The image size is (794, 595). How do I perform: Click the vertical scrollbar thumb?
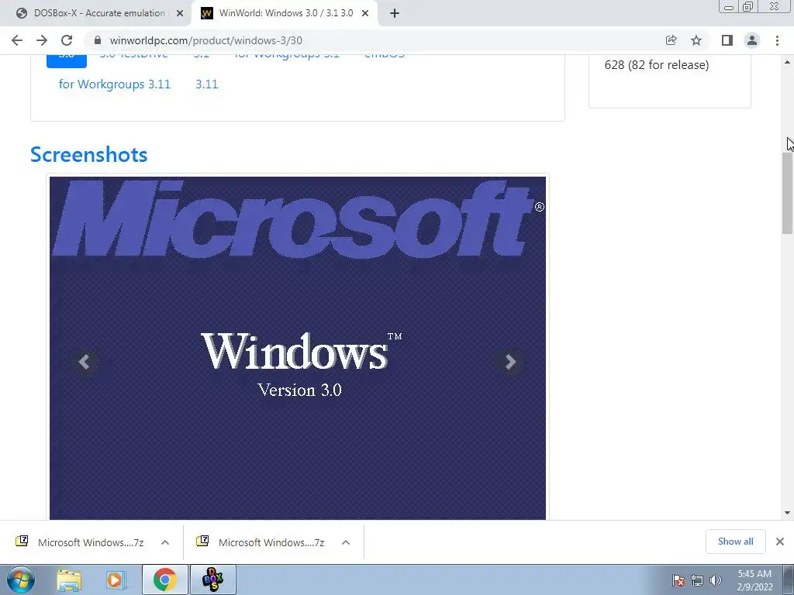[x=788, y=192]
